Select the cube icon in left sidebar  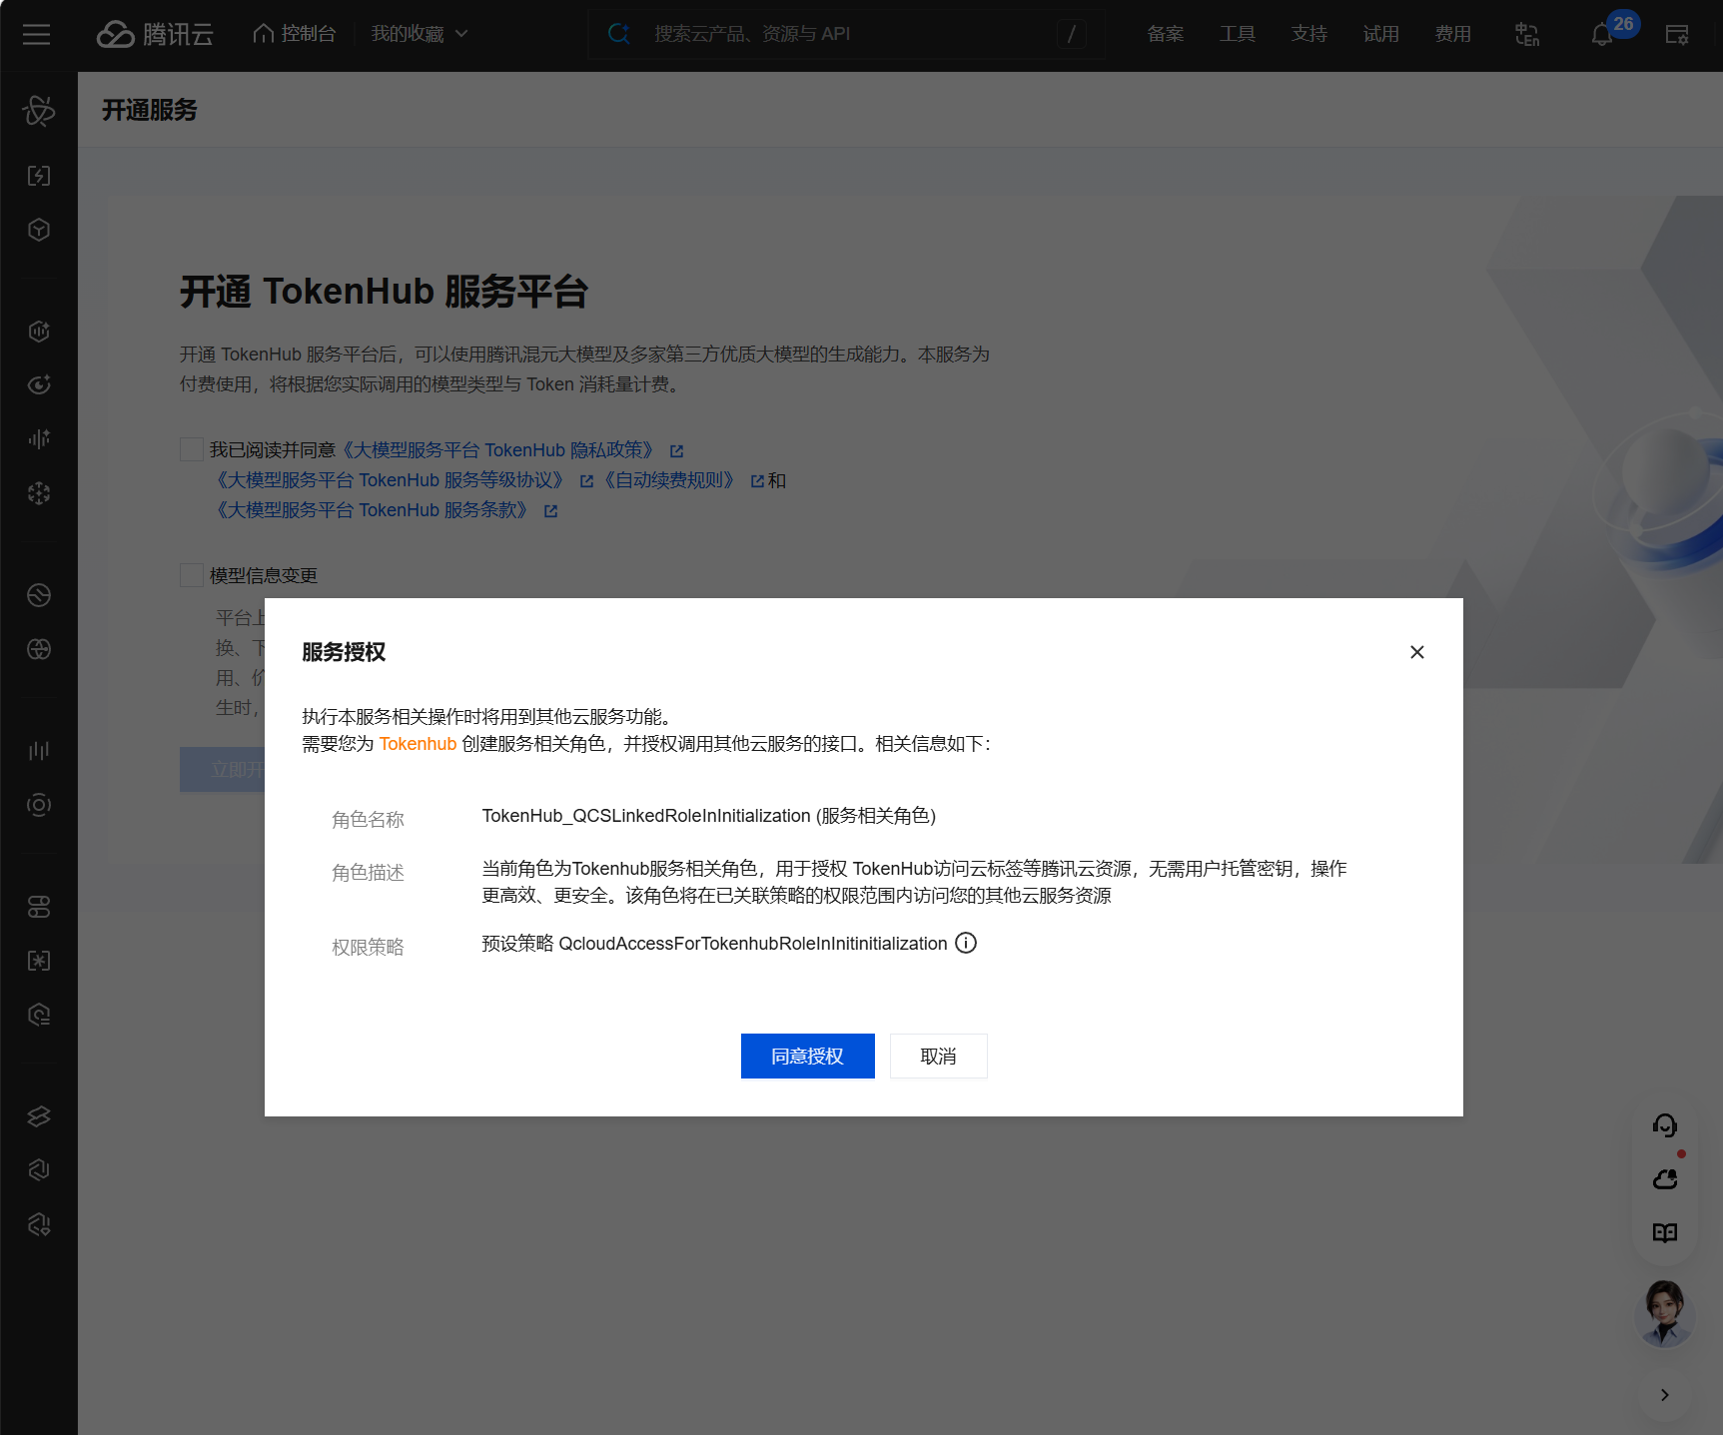39,230
